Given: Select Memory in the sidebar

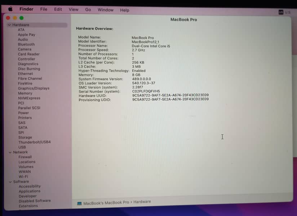Looking at the screenshot, I should click(x=25, y=94).
